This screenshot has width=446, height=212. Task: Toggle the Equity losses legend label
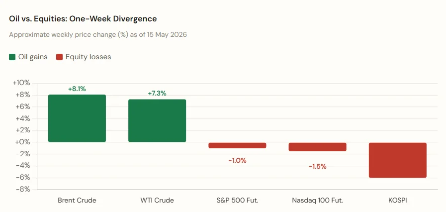click(88, 57)
